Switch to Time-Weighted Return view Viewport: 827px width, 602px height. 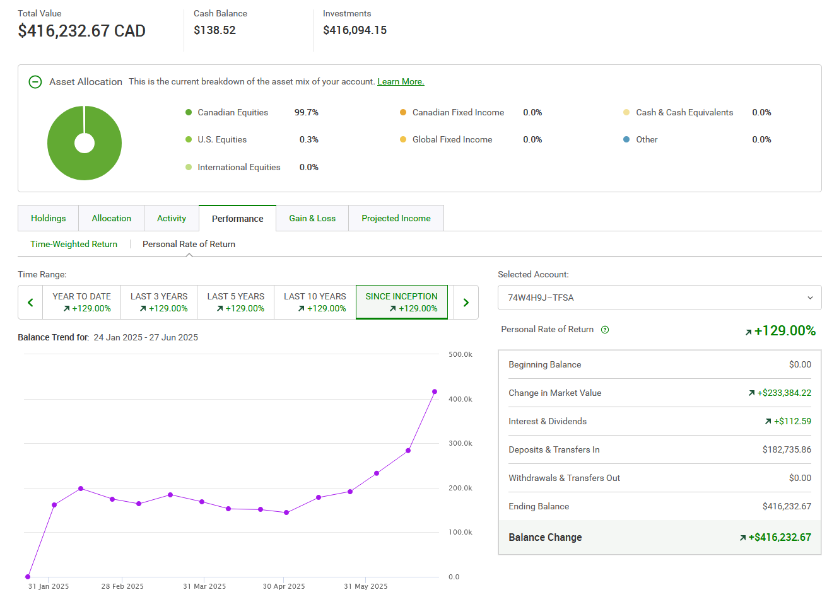(74, 244)
